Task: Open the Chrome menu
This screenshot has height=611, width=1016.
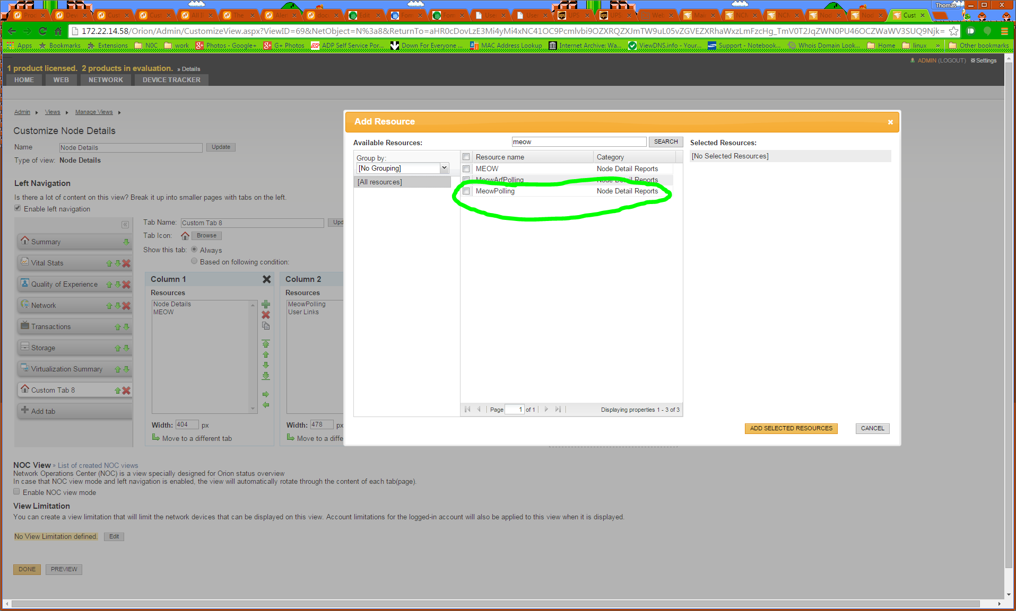Action: click(1004, 31)
